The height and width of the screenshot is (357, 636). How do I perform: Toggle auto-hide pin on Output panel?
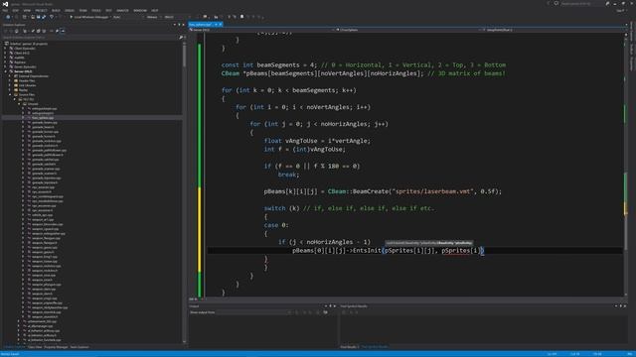click(x=330, y=306)
